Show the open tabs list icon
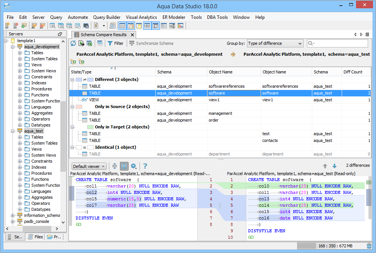The height and width of the screenshot is (253, 376). click(367, 35)
